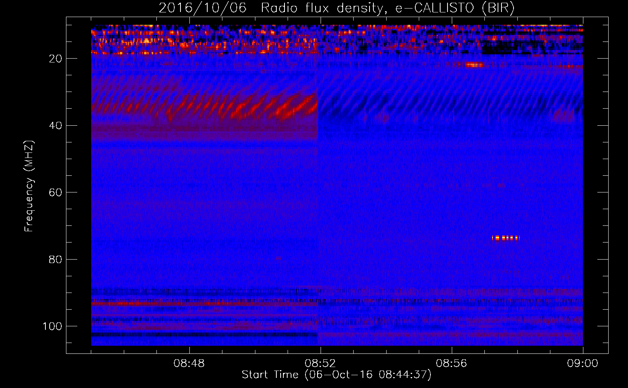Click the 'Frequency (MHZ)' axis label
This screenshot has height=388, width=628.
coord(29,186)
